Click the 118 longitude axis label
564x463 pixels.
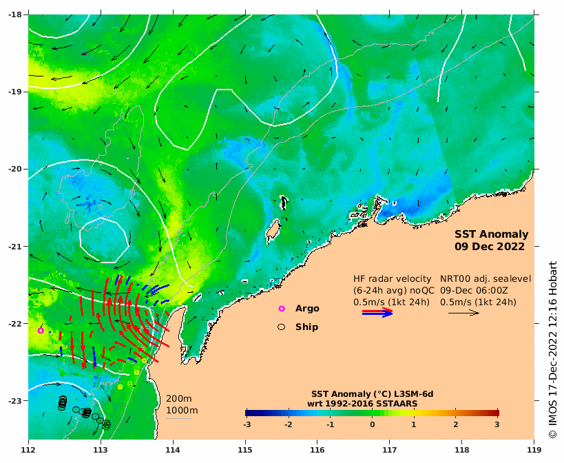point(462,450)
